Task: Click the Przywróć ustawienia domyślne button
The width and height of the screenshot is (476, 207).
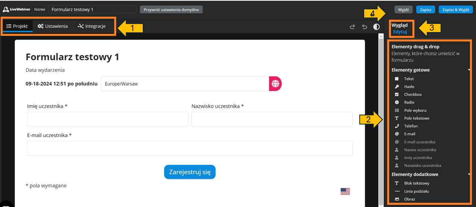Action: 171,9
